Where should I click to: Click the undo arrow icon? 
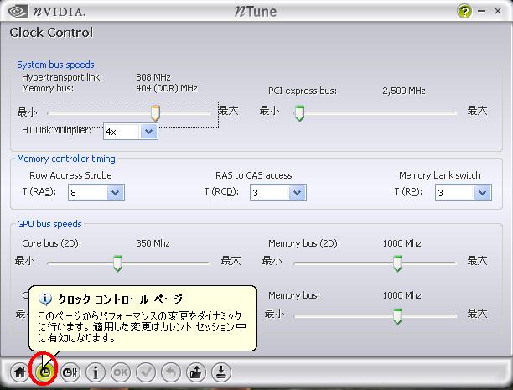click(x=170, y=372)
